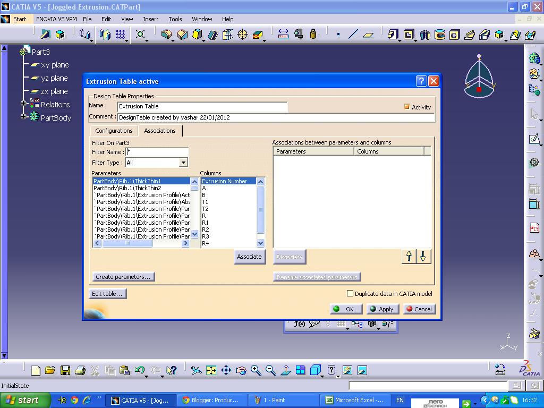
Task: Select the Rotate tool
Action: 240,370
